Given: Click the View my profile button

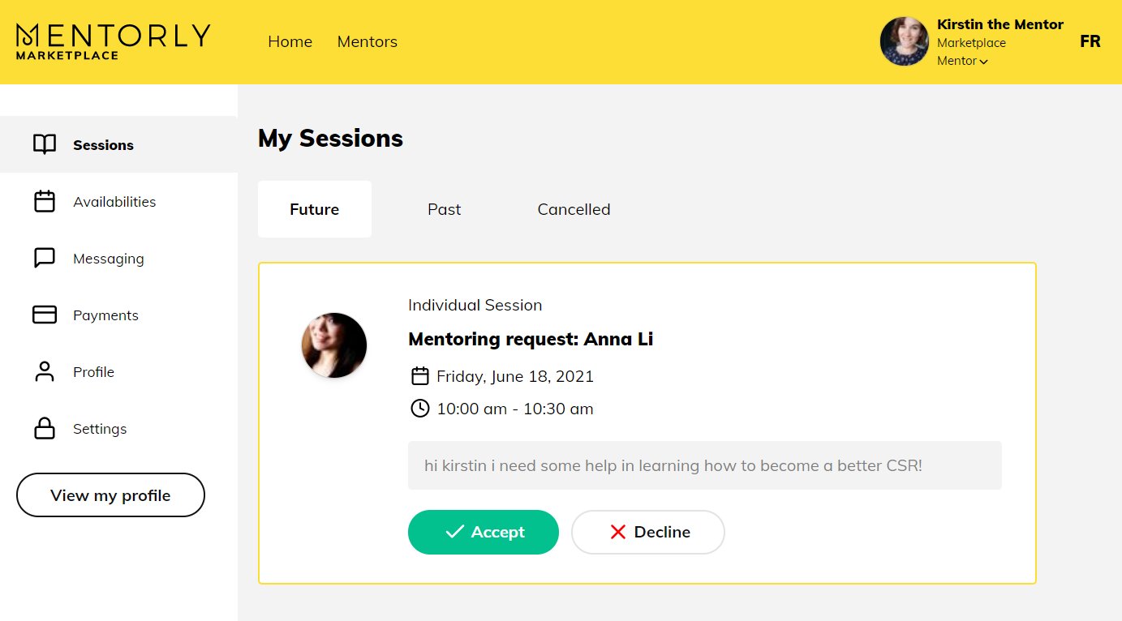Looking at the screenshot, I should (110, 495).
